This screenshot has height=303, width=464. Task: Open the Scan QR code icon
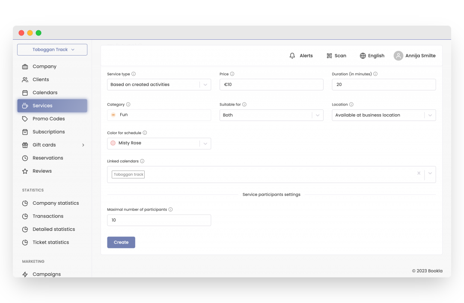pyautogui.click(x=329, y=56)
